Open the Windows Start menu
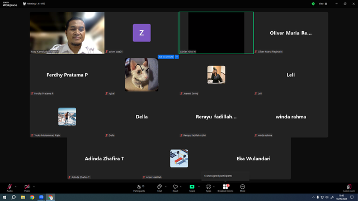358x201 pixels. 4,197
